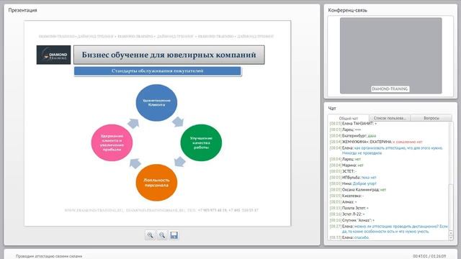This screenshot has width=461, height=259.
Task: Click the blue Стандарты обслуживания покупателей banner
Action: [x=157, y=71]
